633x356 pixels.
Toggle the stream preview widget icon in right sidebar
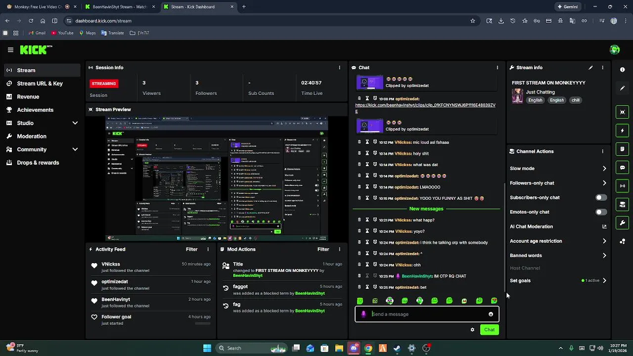[x=623, y=112]
